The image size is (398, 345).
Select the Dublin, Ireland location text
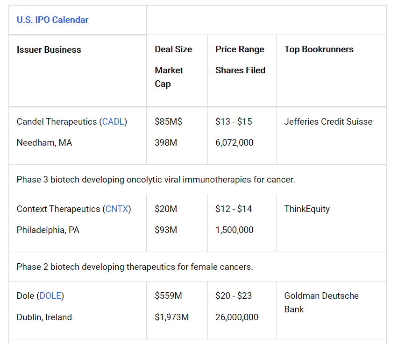point(44,317)
